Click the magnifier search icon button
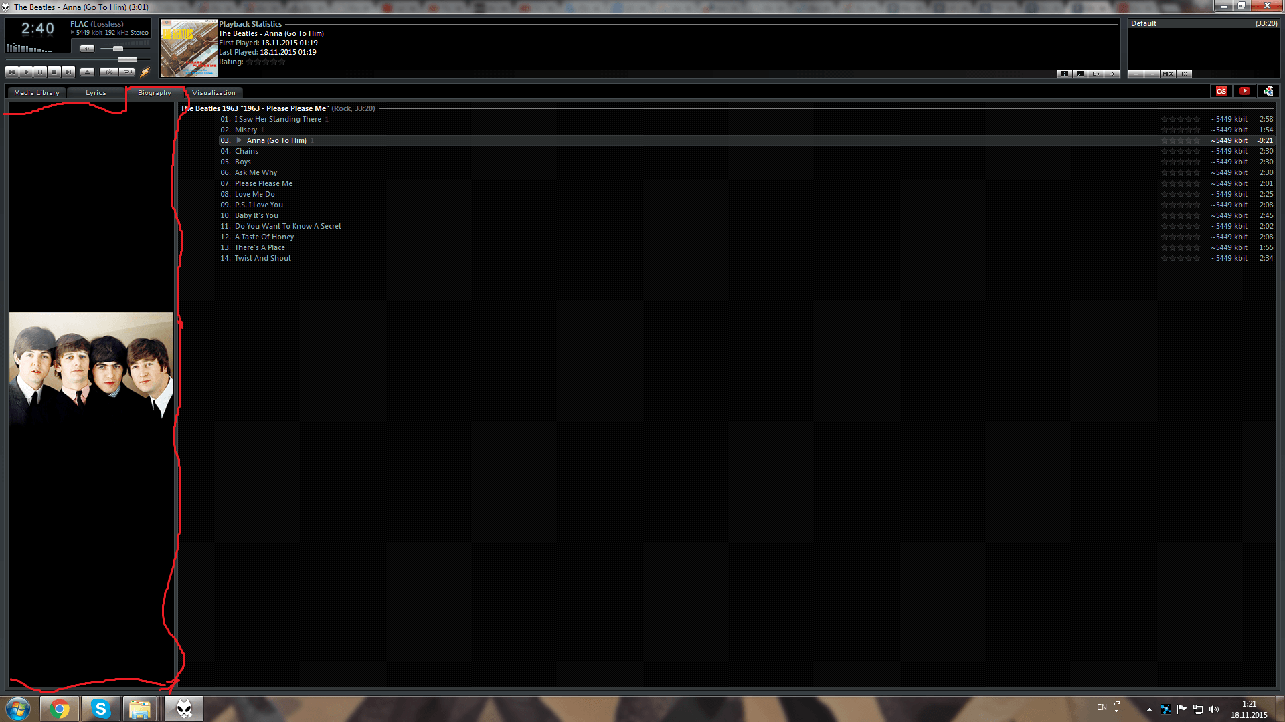 [1080, 74]
